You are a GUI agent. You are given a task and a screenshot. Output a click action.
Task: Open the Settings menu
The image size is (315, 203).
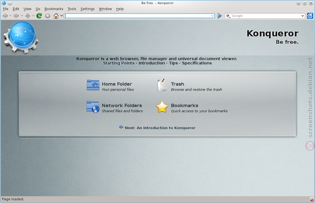[87, 9]
